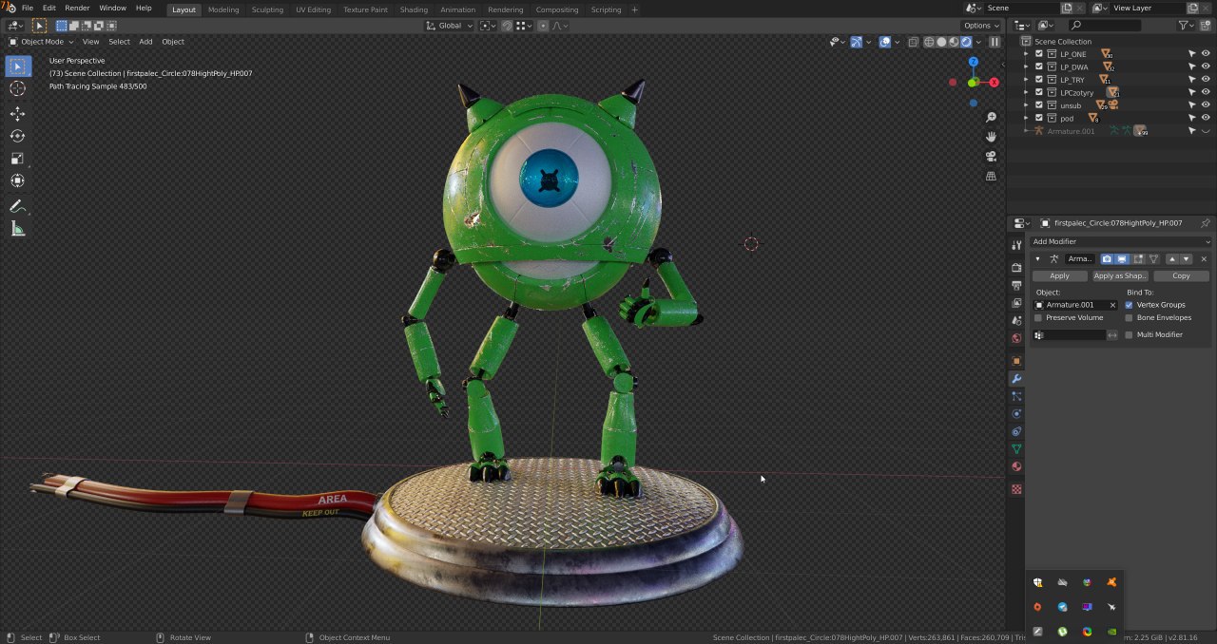The image size is (1217, 644).
Task: Enable the Multi Modifier checkbox
Action: [1129, 335]
